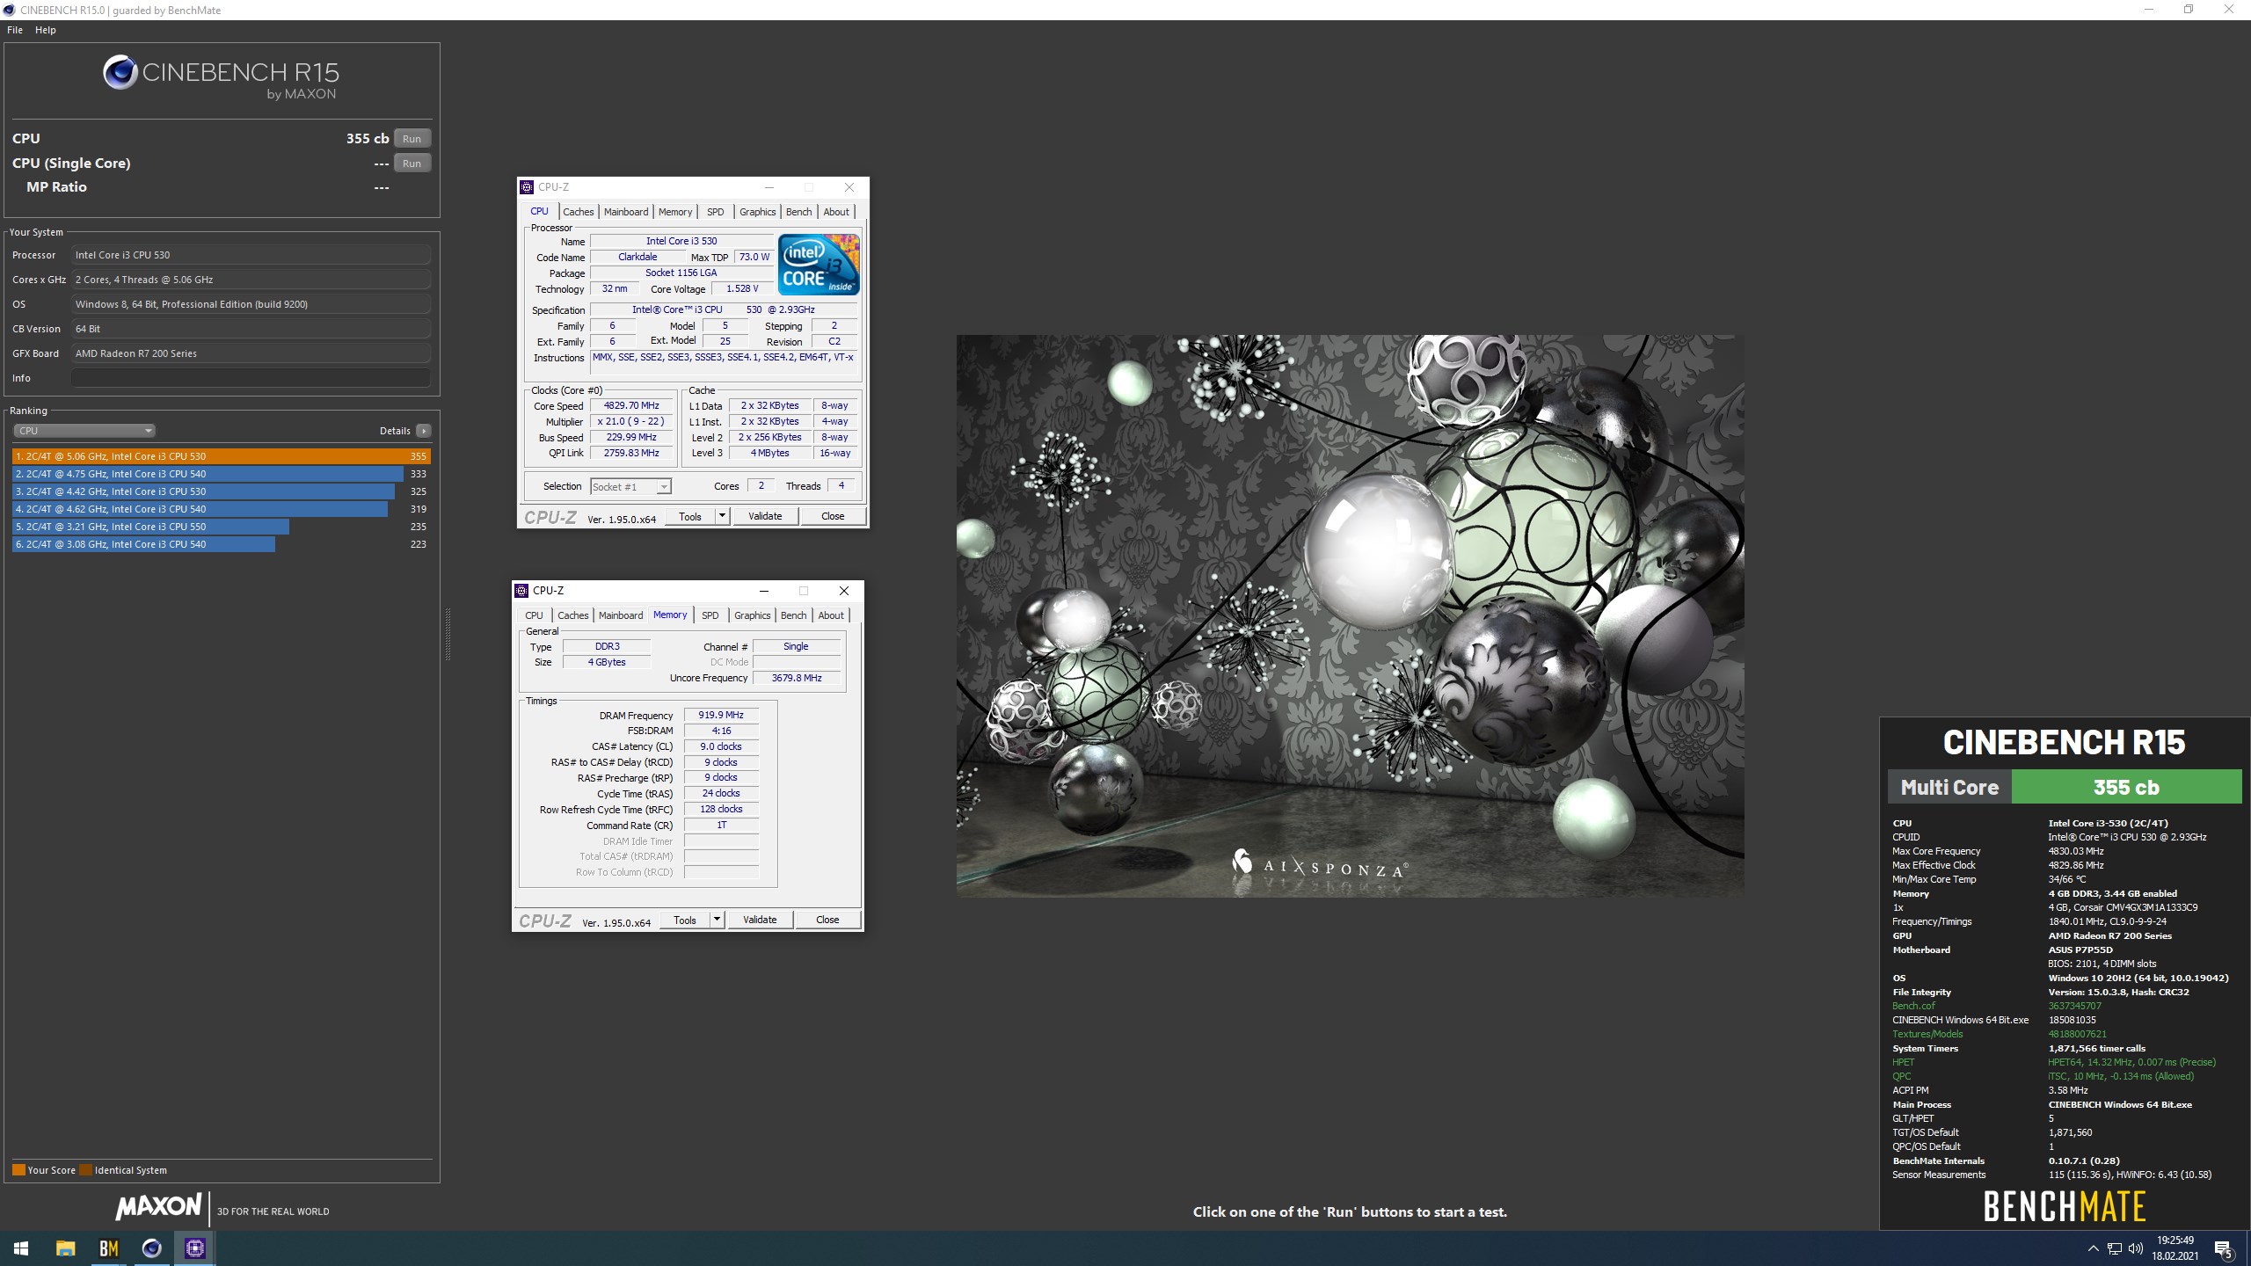
Task: Click the splitter handle beside left panel
Action: pos(448,633)
